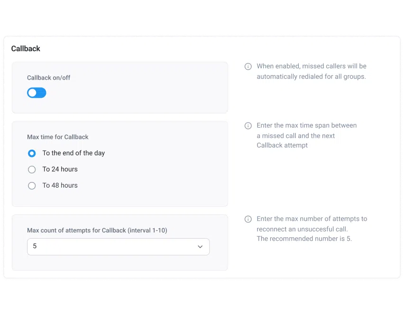Image resolution: width=404 pixels, height=327 pixels.
Task: Click the info icon about missed callers redial
Action: [248, 66]
